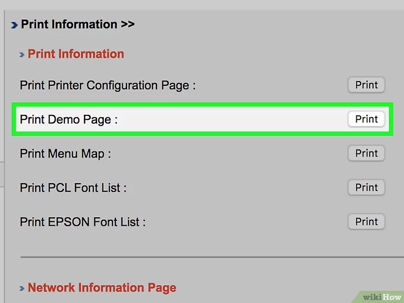
Task: Select the Print Demo Page label
Action: pos(68,119)
